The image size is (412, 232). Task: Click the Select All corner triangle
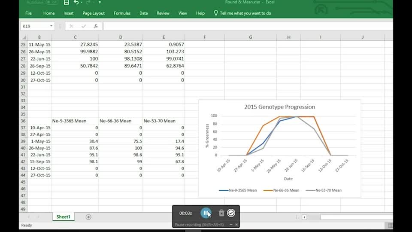(24, 37)
